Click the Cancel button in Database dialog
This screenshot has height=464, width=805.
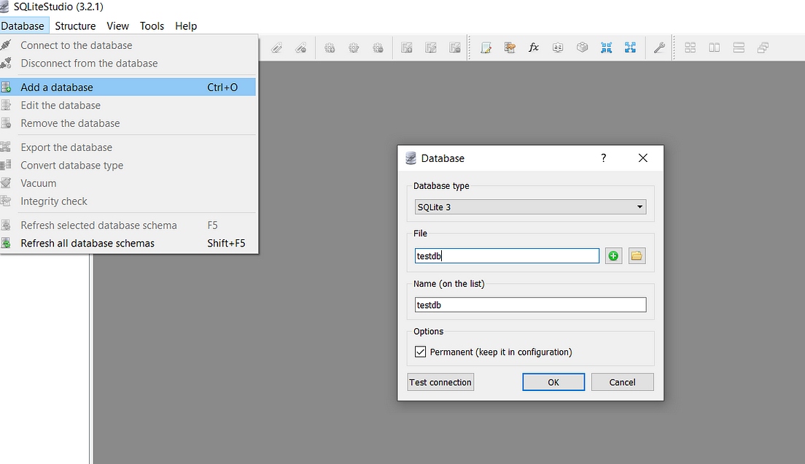(622, 382)
